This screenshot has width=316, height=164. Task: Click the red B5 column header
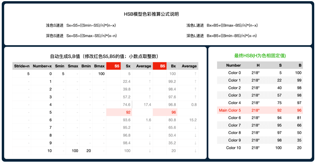coord(159,66)
